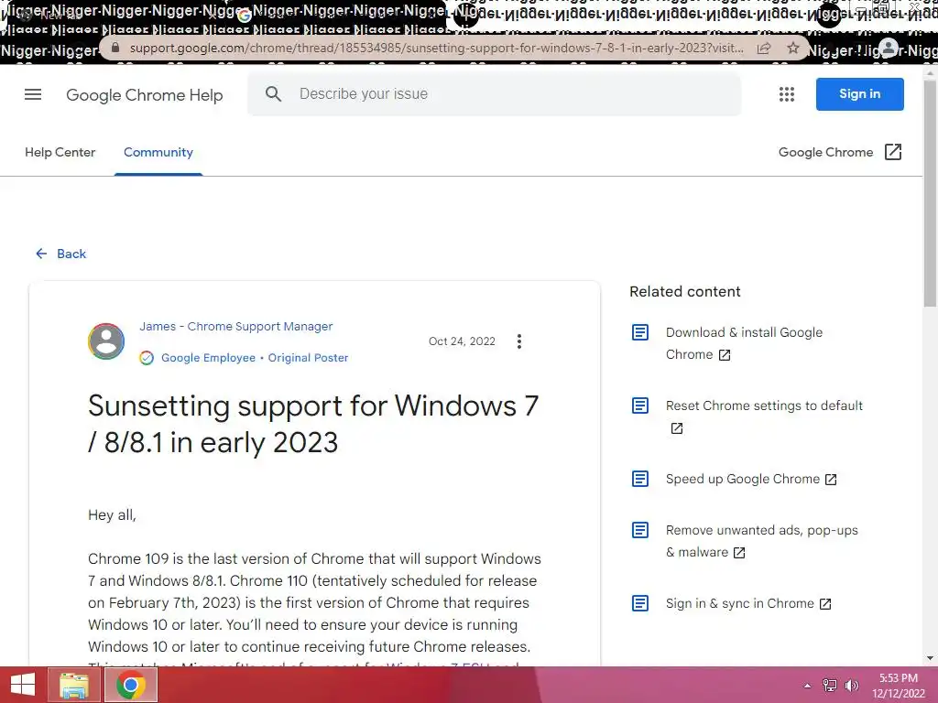
Task: Click the document icon for Sign in & sync
Action: point(640,603)
